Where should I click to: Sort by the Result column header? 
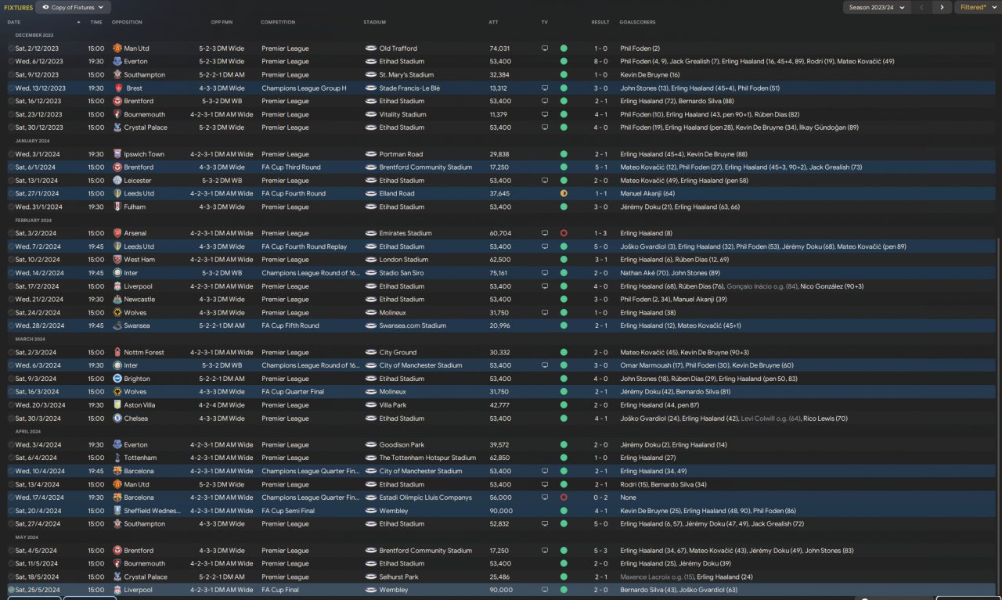point(600,22)
